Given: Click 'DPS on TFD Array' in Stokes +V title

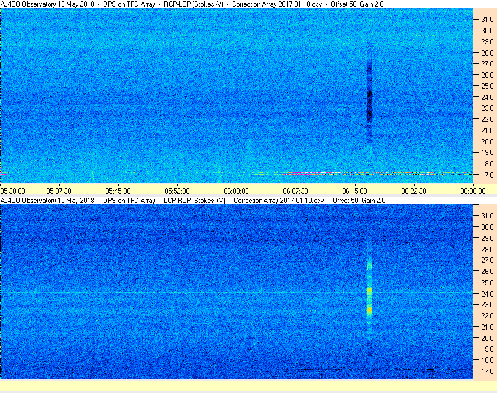Looking at the screenshot, I should pos(130,201).
